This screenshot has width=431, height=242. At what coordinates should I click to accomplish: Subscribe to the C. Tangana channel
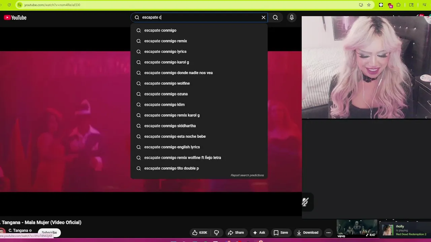coord(49,232)
